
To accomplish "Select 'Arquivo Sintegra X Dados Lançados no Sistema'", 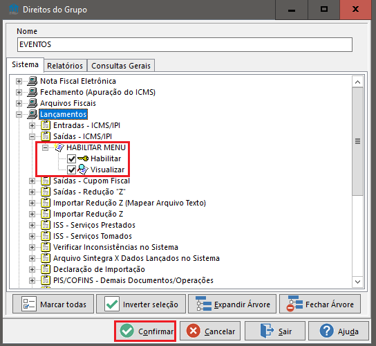I will tap(136, 258).
